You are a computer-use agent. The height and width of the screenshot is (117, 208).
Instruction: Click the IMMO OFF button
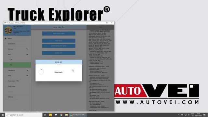pos(59,53)
